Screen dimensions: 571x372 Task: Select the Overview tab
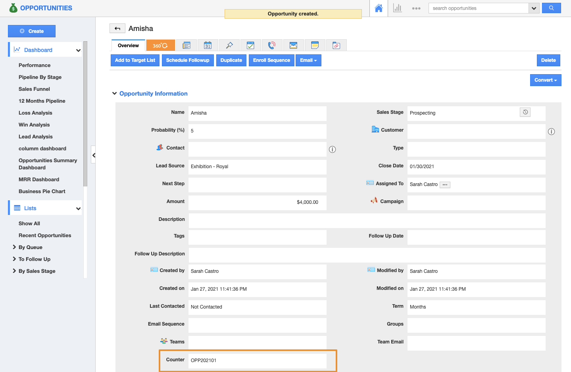click(128, 46)
